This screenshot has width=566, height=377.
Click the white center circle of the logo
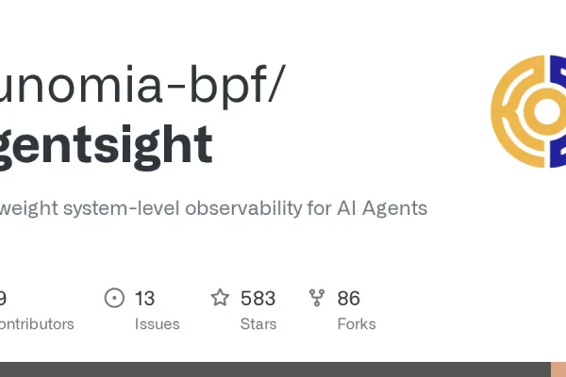pyautogui.click(x=547, y=111)
